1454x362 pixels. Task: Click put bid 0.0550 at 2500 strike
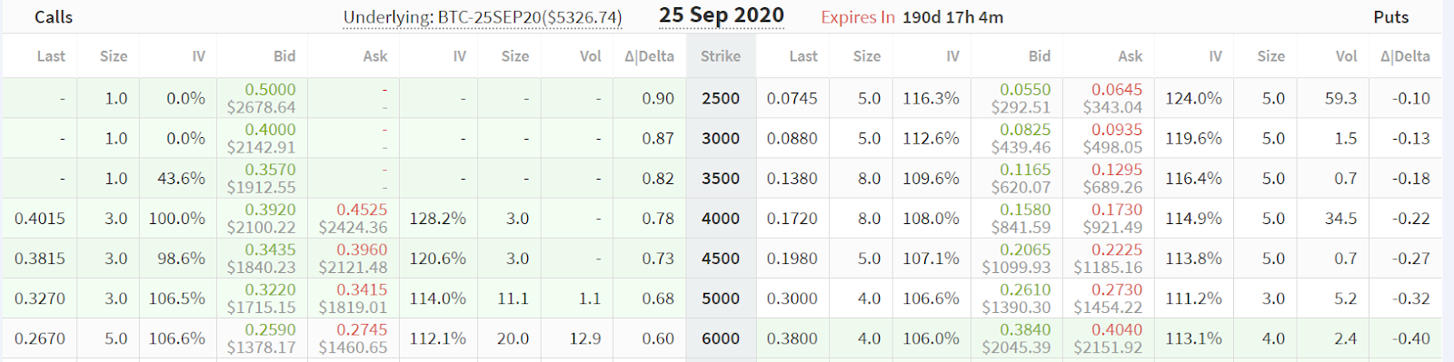coord(1025,90)
